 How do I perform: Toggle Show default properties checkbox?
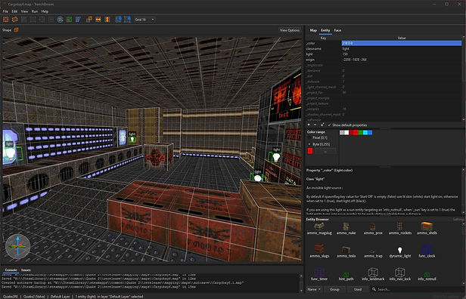(x=347, y=125)
